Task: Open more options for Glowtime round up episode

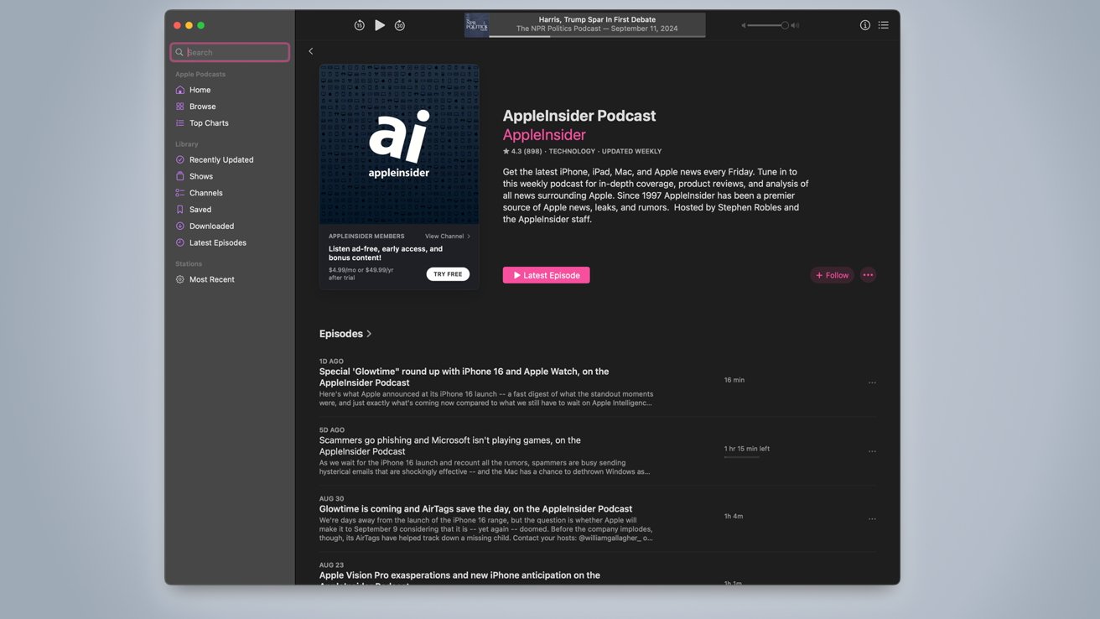Action: point(872,382)
